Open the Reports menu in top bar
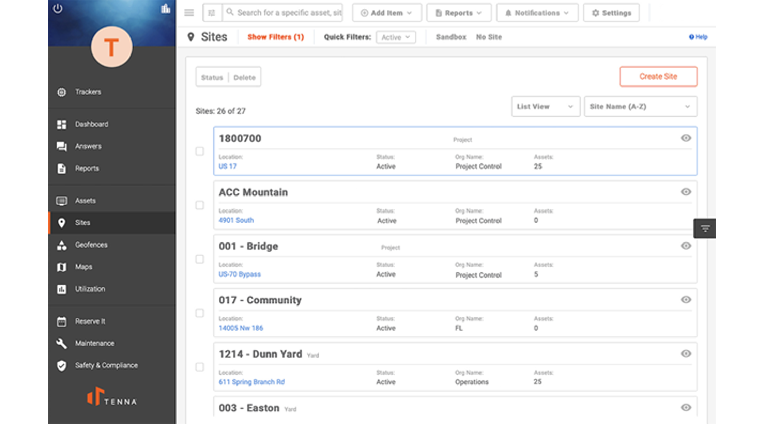764x424 pixels. click(x=458, y=13)
